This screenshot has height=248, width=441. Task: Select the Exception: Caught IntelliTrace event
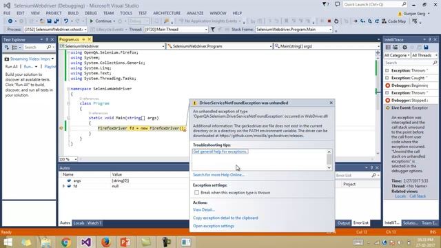(x=410, y=78)
